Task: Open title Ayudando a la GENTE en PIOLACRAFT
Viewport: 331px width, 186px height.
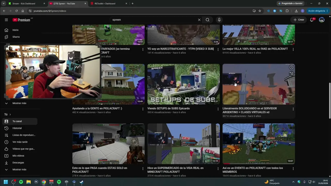Action: point(97,109)
